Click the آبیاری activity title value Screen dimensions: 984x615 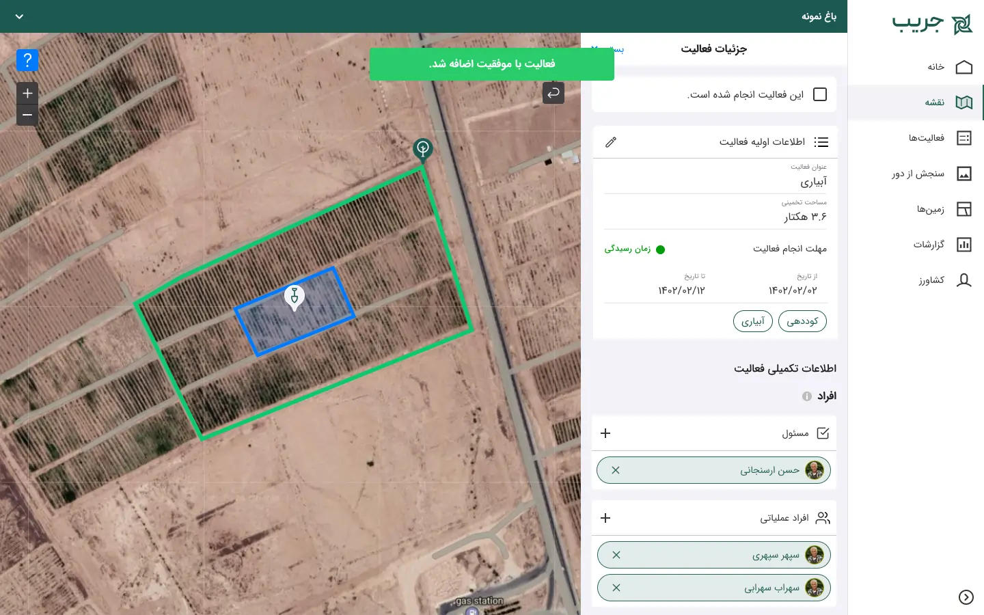[813, 182]
